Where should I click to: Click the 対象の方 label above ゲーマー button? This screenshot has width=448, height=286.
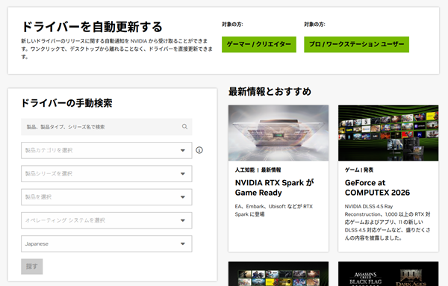pos(232,25)
